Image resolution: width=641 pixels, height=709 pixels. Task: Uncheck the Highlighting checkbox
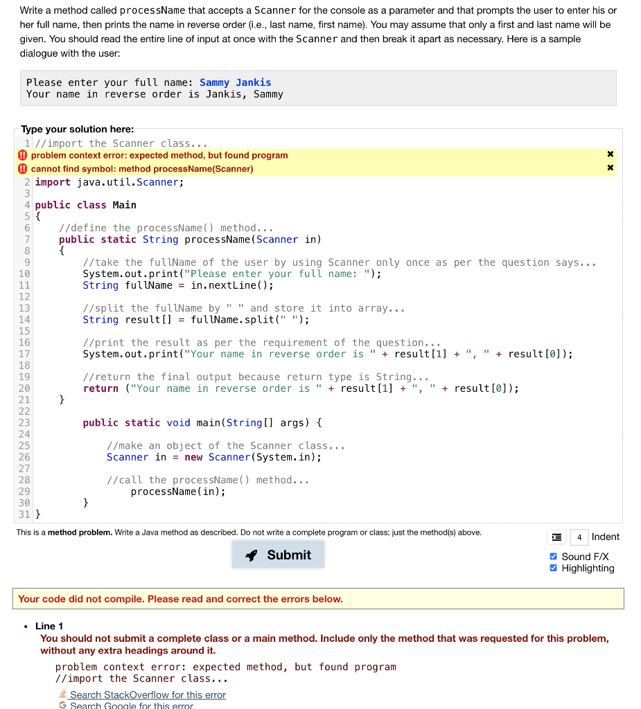click(553, 568)
